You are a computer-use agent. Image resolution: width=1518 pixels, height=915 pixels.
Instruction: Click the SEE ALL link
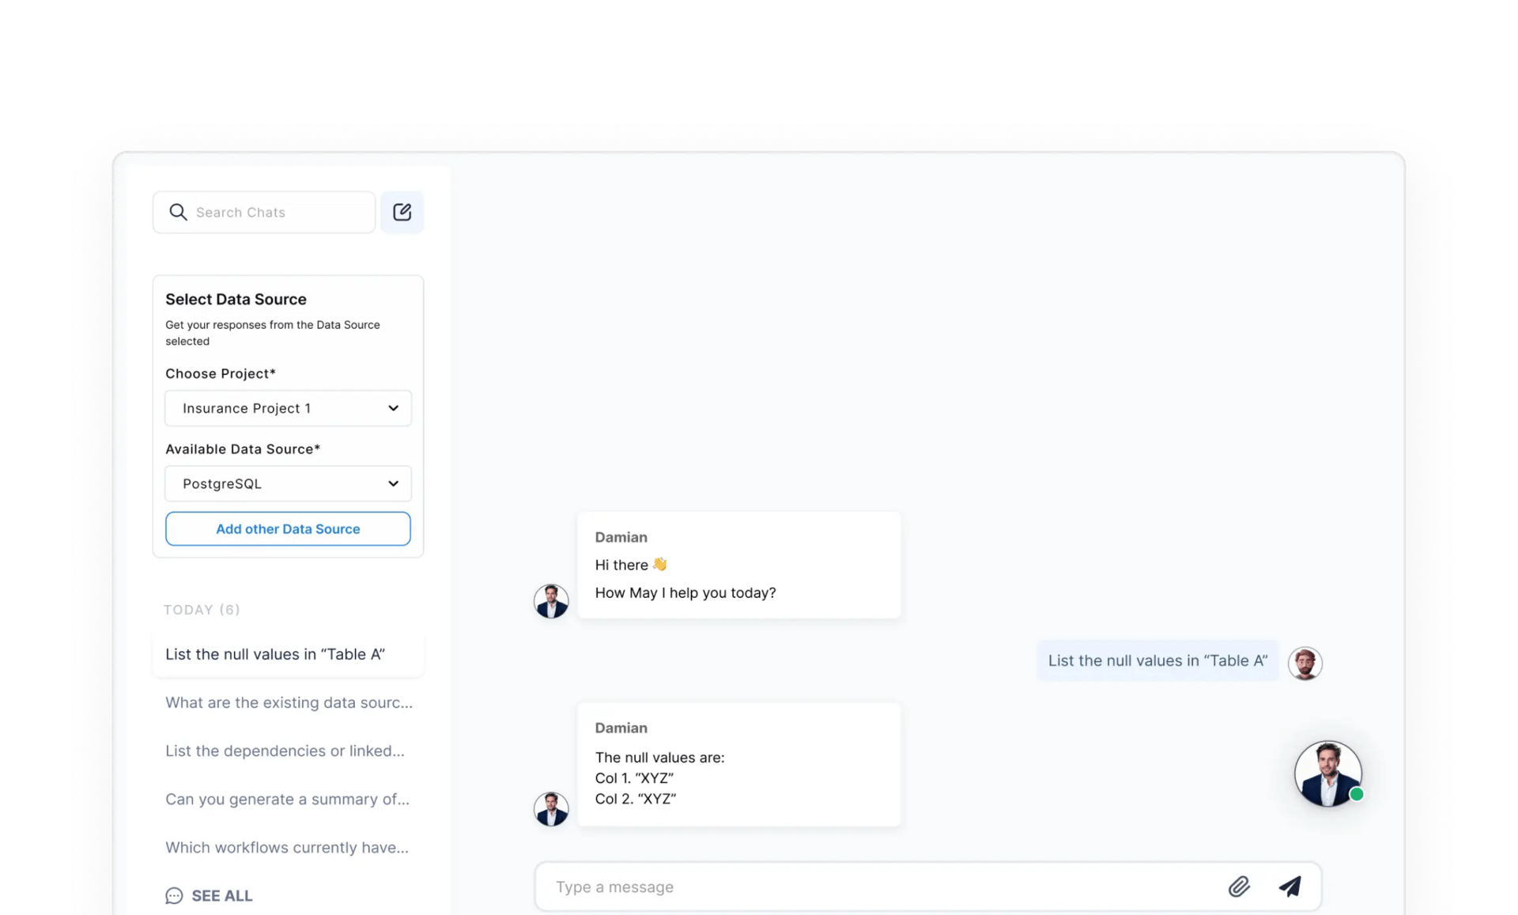(221, 895)
